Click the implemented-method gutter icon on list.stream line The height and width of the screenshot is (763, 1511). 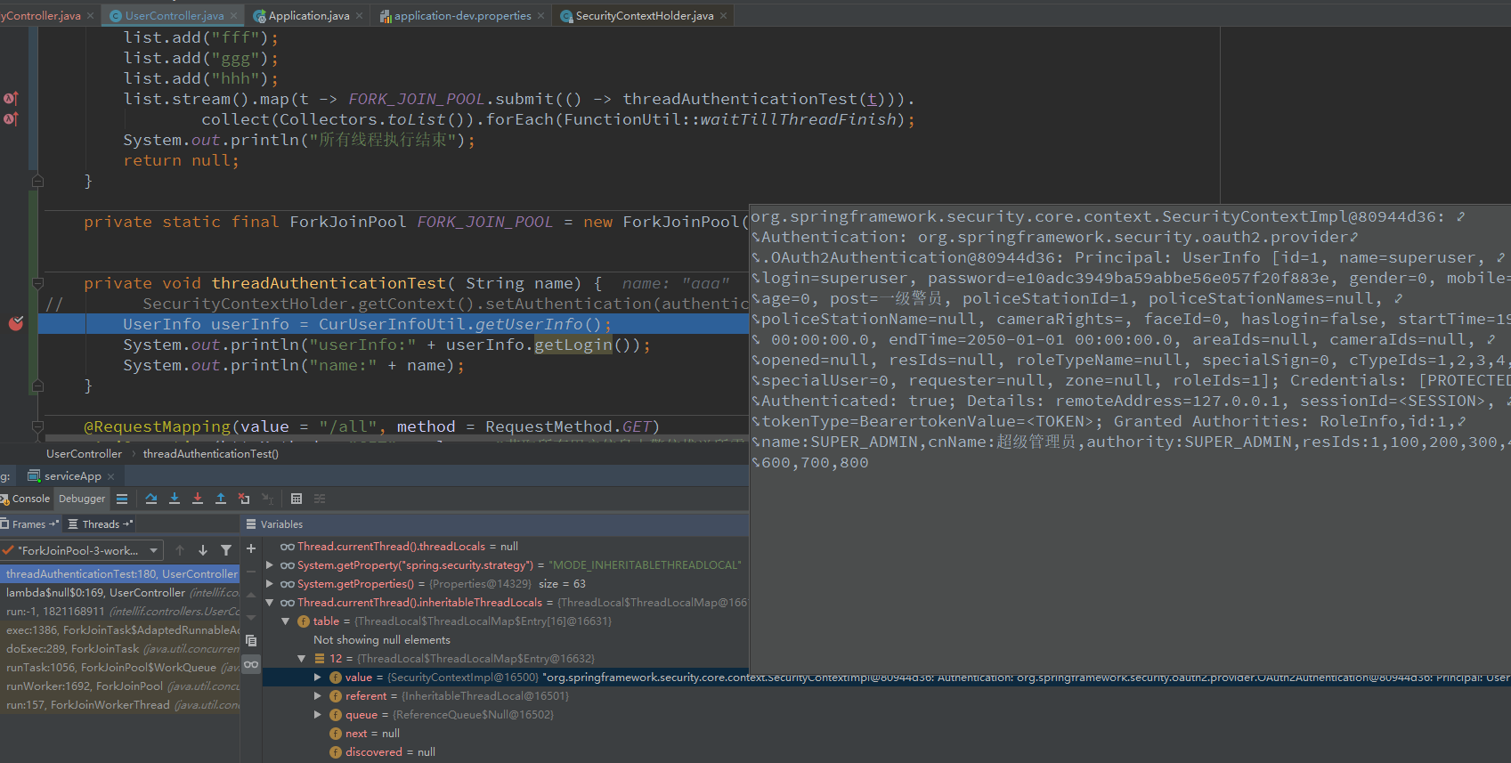tap(11, 99)
